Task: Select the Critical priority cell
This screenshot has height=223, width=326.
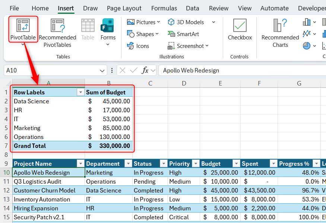Action: pos(184,217)
